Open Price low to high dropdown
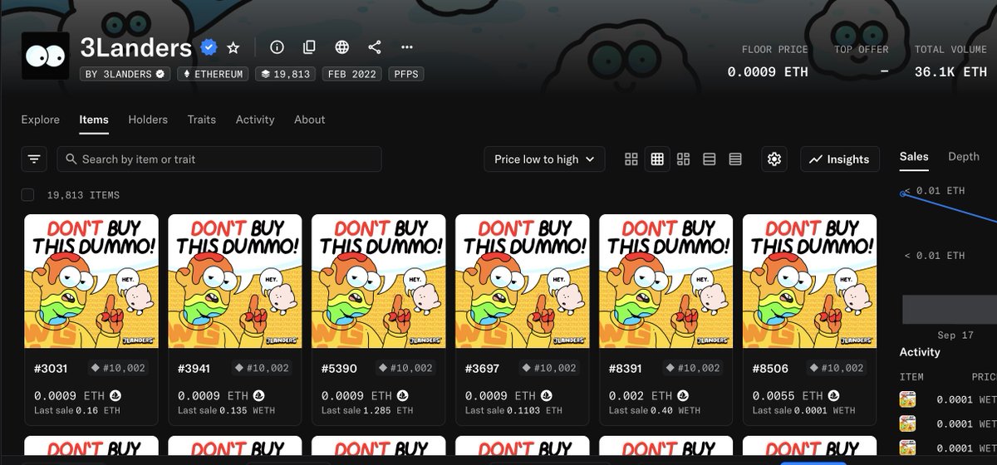Screen dimensions: 997x465 point(544,159)
